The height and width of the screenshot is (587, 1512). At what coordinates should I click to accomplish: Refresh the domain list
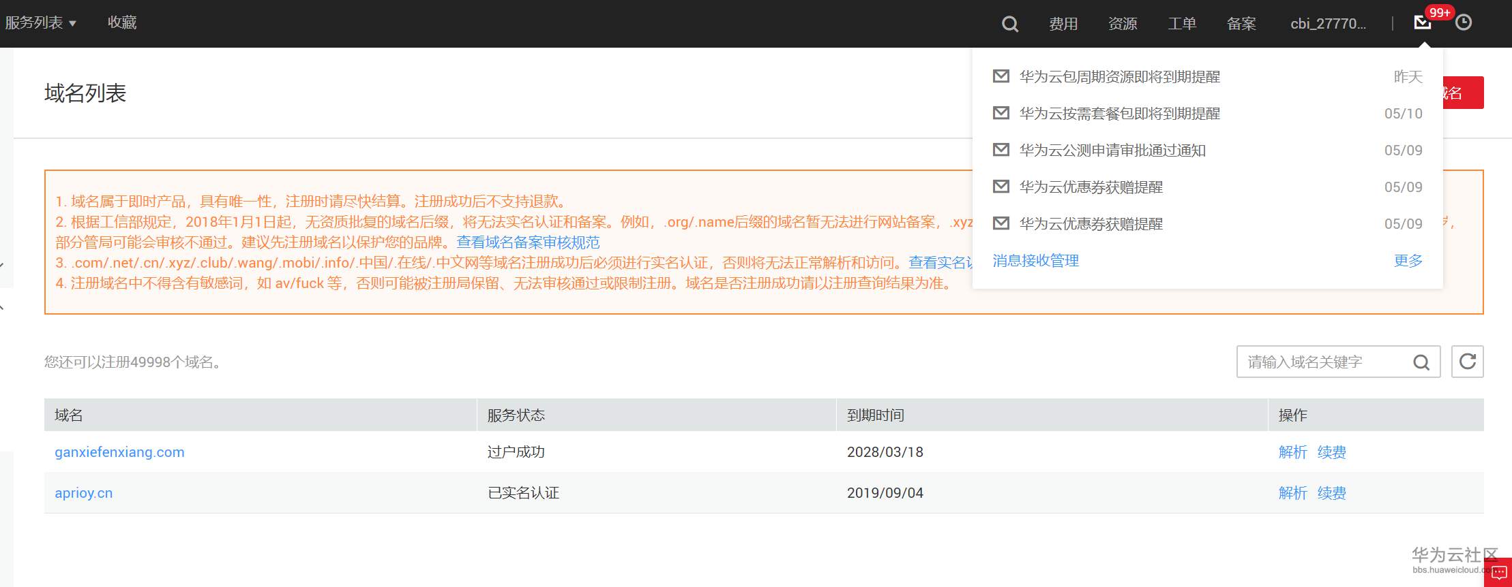[x=1468, y=362]
